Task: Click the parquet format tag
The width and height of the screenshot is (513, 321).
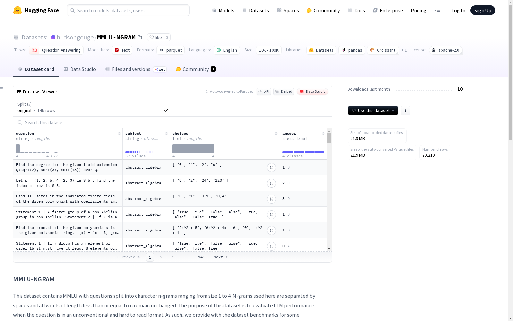Action: click(171, 50)
